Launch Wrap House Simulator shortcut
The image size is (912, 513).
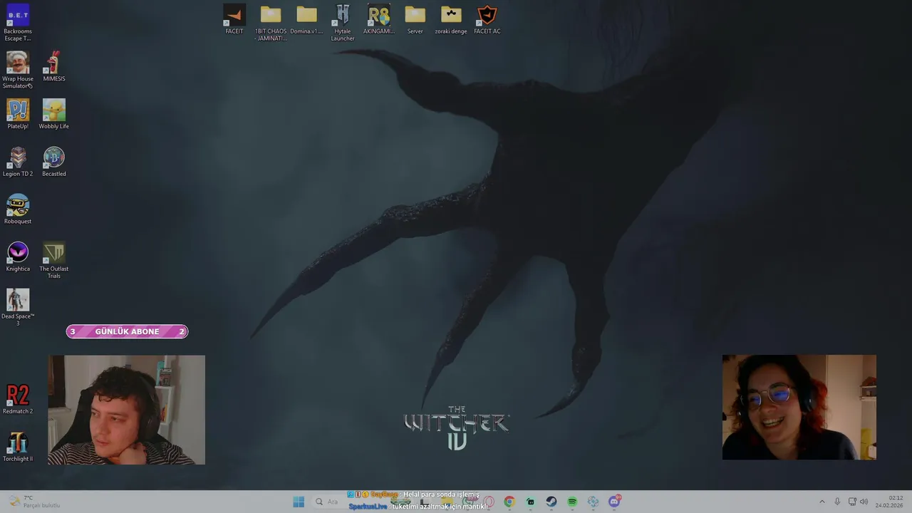tap(18, 71)
